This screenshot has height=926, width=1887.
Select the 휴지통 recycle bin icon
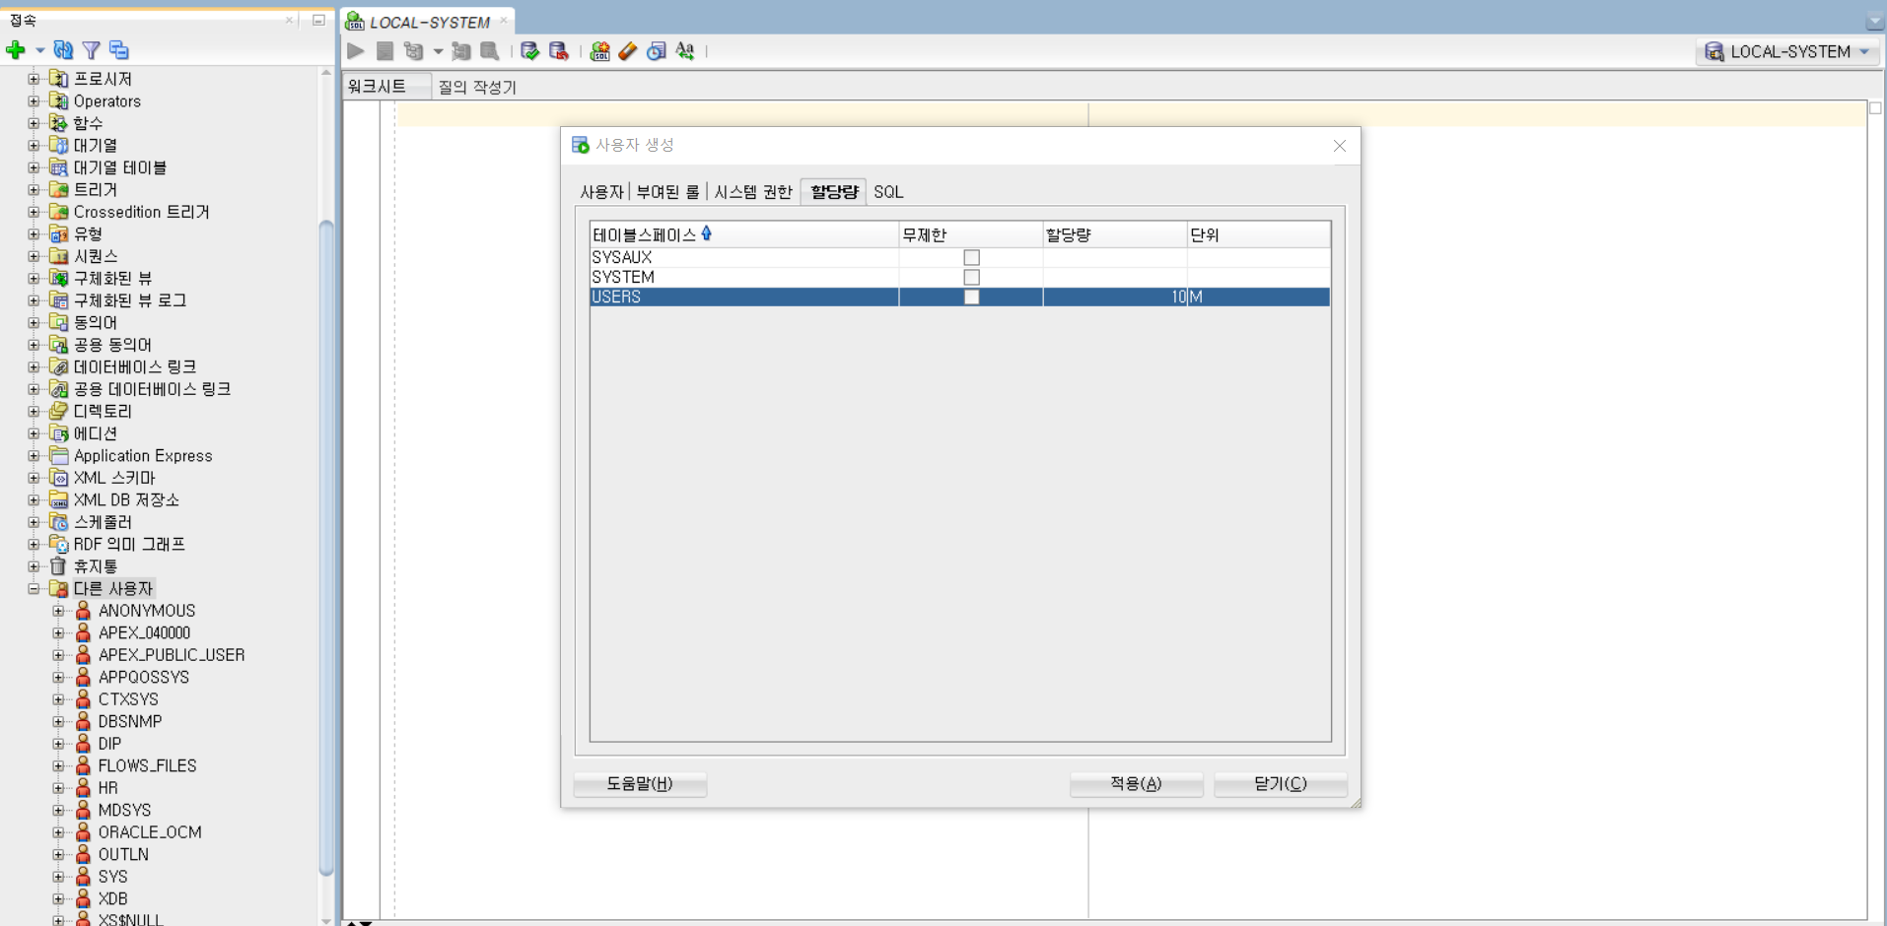58,566
